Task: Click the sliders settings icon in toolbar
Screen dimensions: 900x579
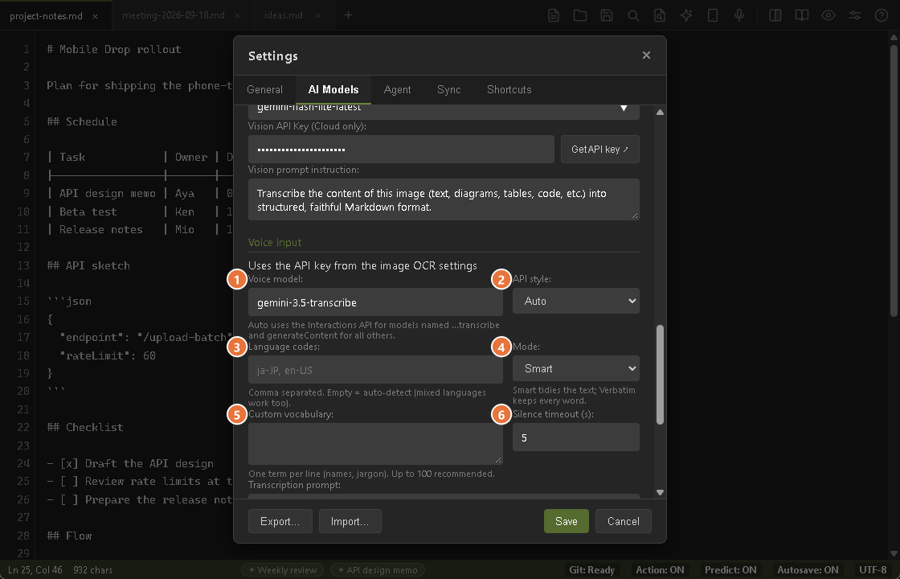Action: (x=855, y=15)
